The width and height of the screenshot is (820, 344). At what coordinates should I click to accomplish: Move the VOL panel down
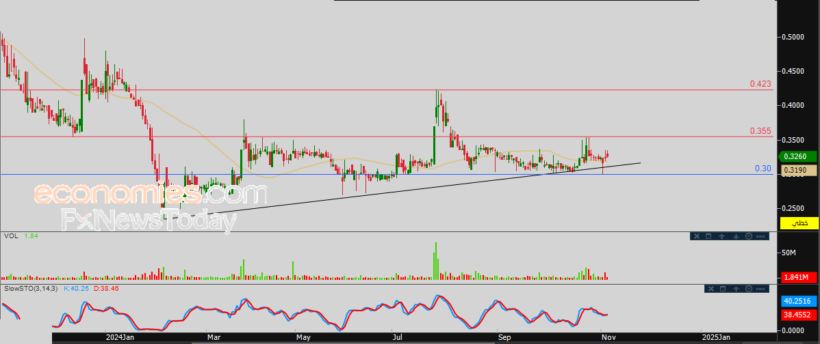point(736,236)
